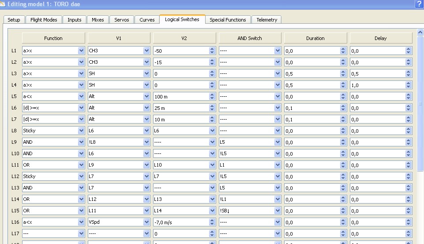424x244 pixels.
Task: Open the L5 V1 dropdown showing Alt
Action: [146, 96]
